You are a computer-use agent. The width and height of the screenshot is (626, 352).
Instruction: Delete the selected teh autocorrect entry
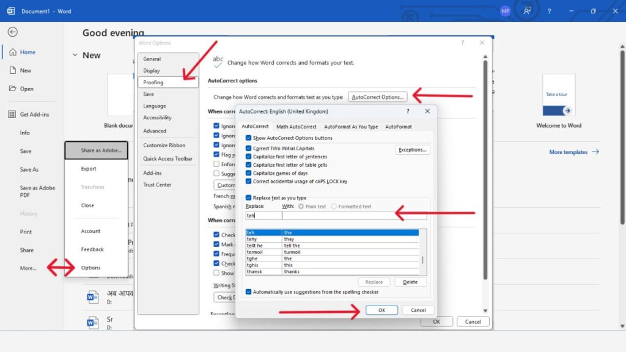410,282
